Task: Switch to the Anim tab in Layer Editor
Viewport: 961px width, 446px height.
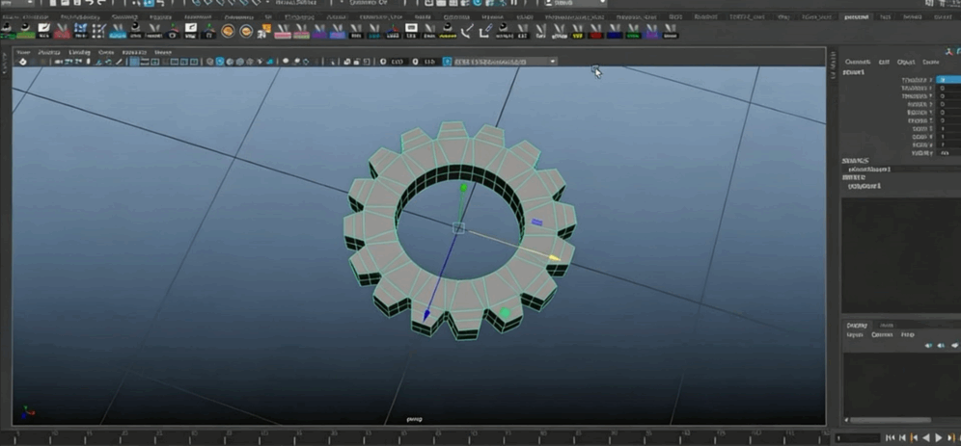Action: 887,325
